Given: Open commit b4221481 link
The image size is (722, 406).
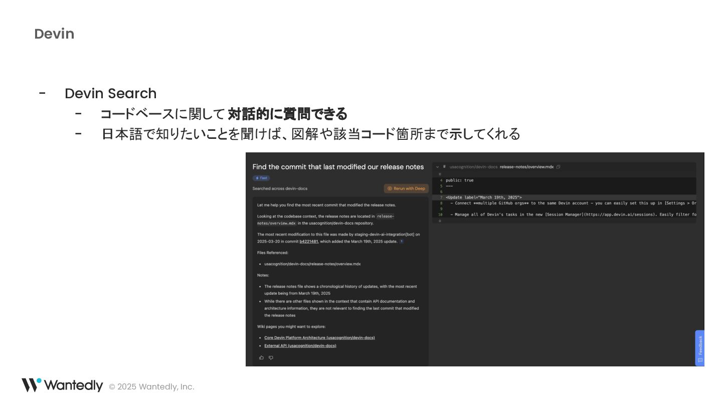Looking at the screenshot, I should click(x=309, y=241).
